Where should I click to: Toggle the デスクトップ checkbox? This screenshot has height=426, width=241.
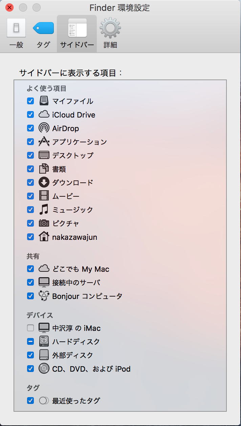click(x=30, y=155)
